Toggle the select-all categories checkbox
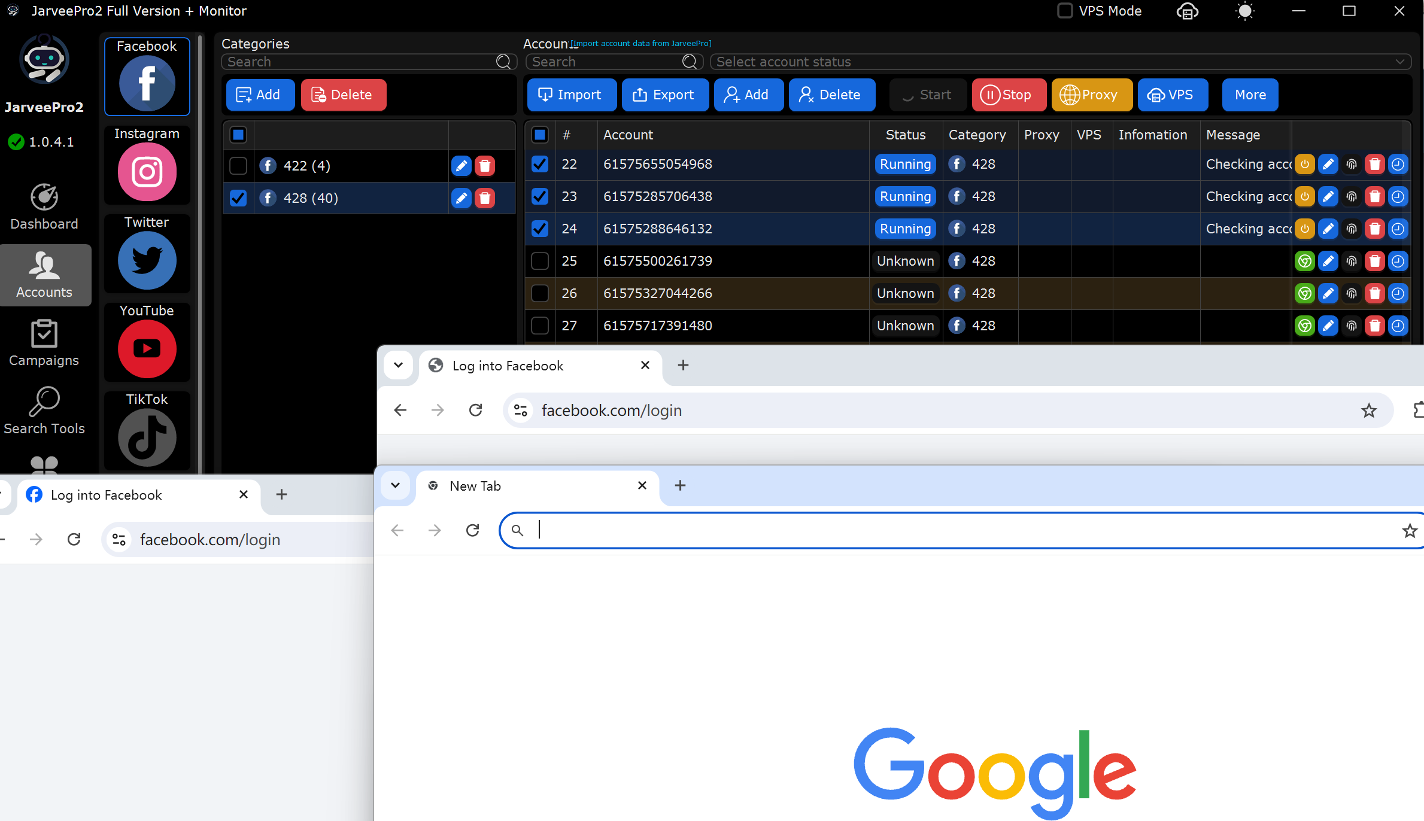This screenshot has width=1424, height=821. tap(238, 135)
